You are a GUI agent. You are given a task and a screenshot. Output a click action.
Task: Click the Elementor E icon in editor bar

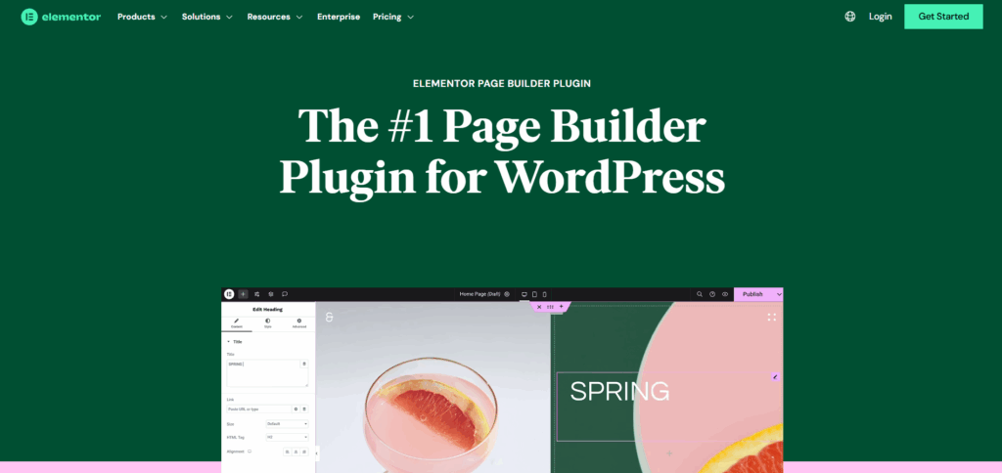click(x=229, y=294)
